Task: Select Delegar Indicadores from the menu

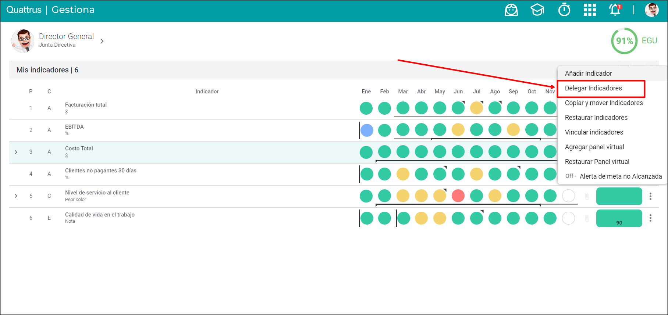Action: 593,88
